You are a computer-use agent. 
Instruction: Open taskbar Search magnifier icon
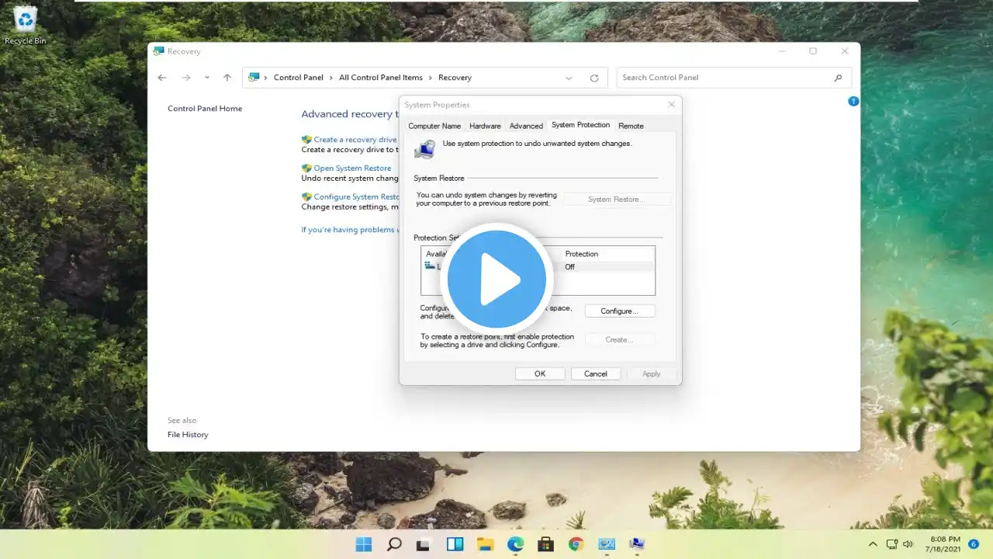point(394,544)
